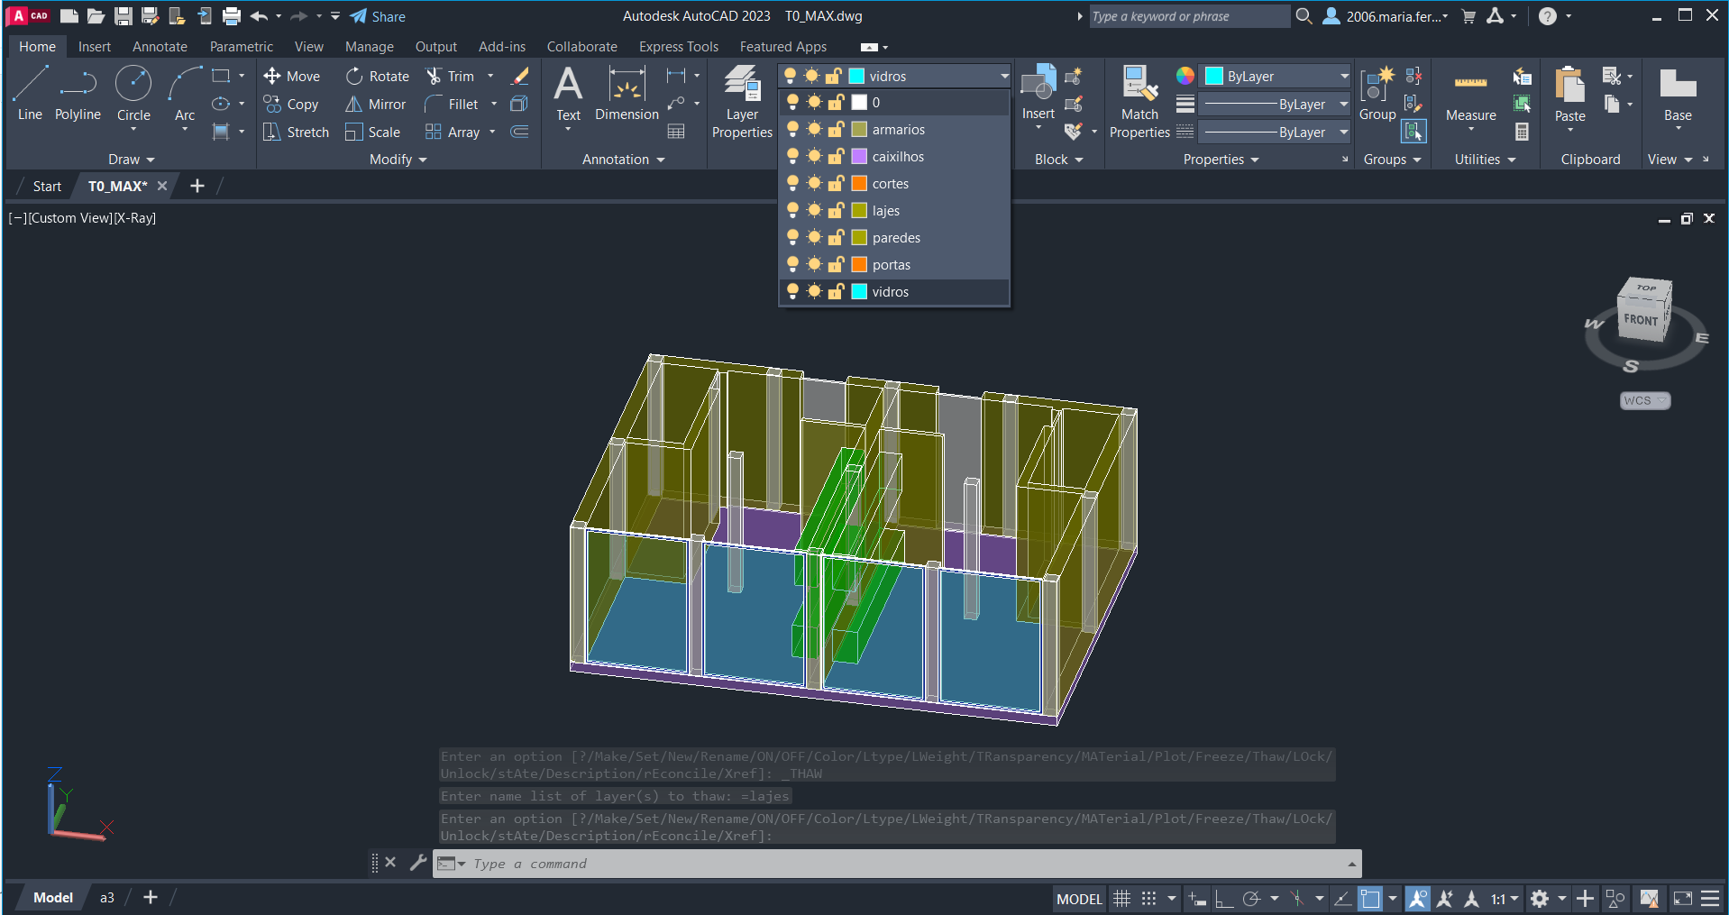Image resolution: width=1729 pixels, height=915 pixels.
Task: Open the ByLayer color dropdown
Action: click(x=1343, y=77)
